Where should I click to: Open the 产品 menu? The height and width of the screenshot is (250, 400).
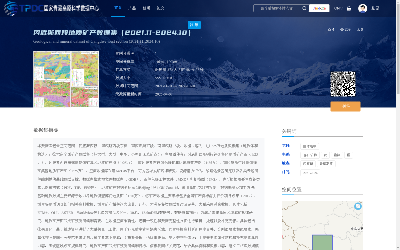pos(132,8)
